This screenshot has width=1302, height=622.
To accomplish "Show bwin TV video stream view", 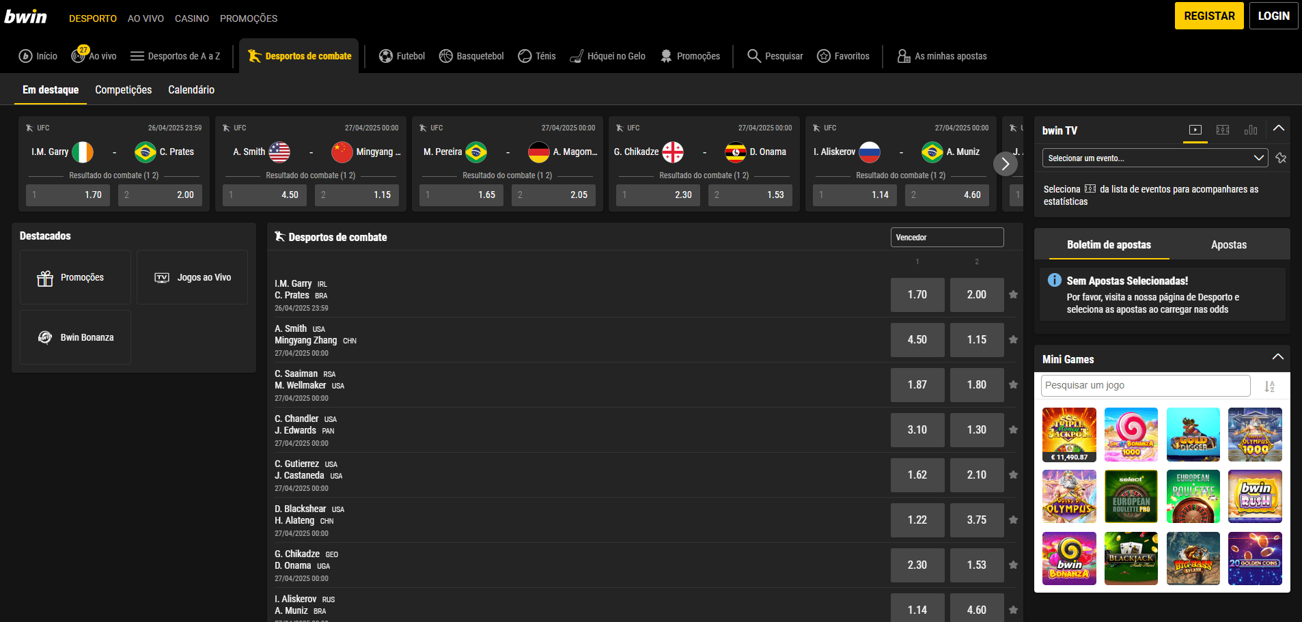I will [1195, 130].
